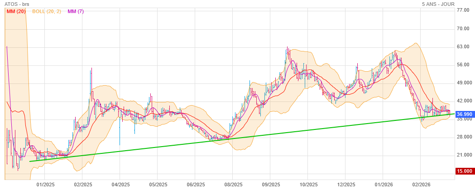Select the 04/2025 date axis label
This screenshot has height=189, width=475.
(x=120, y=184)
